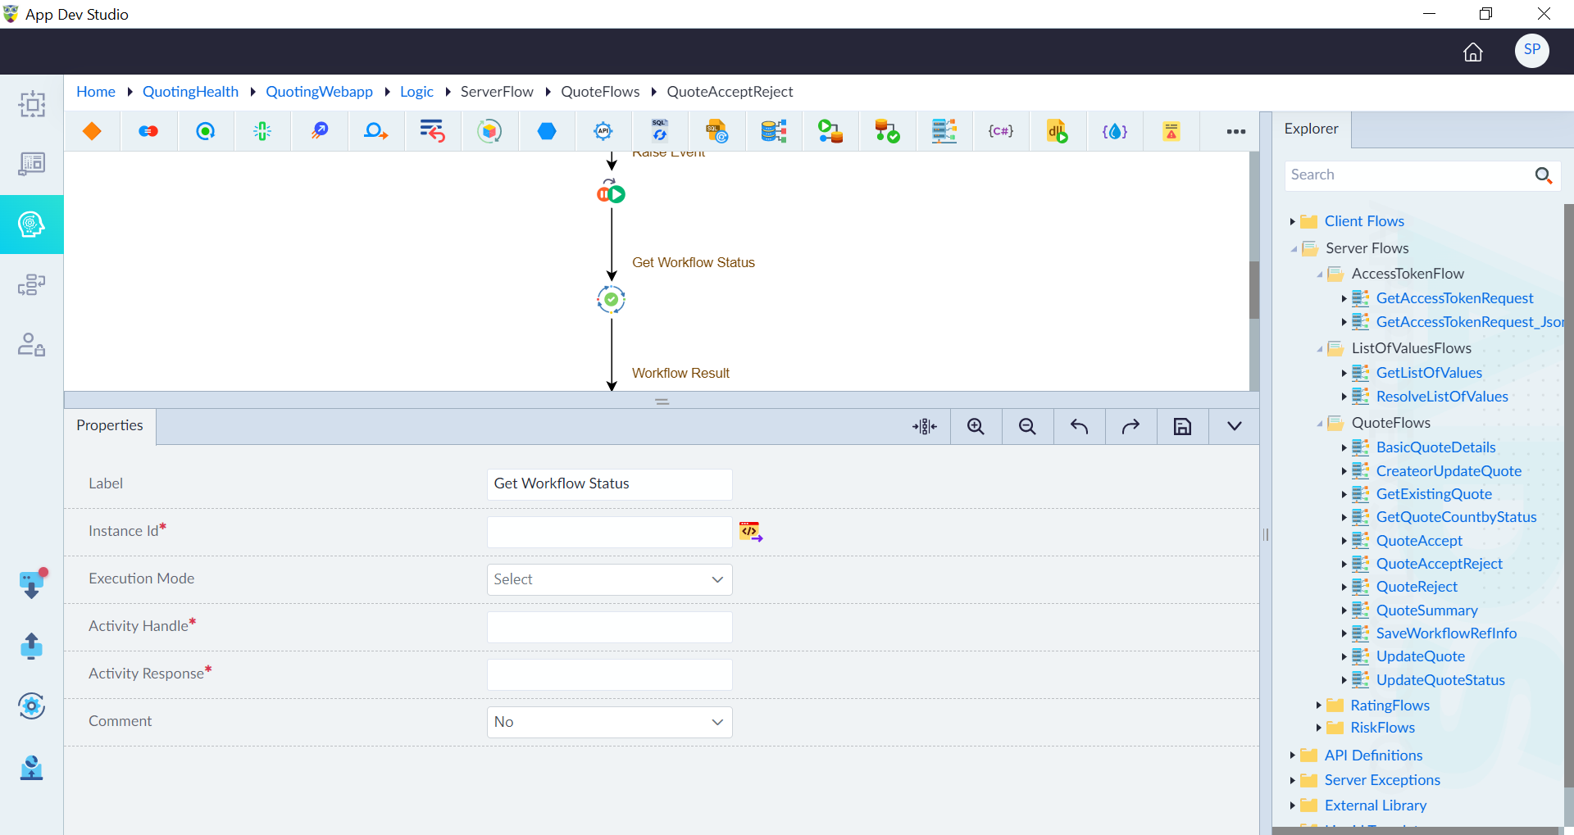Click the zoom out magnifier icon
Viewport: 1574px width, 835px height.
(1027, 426)
